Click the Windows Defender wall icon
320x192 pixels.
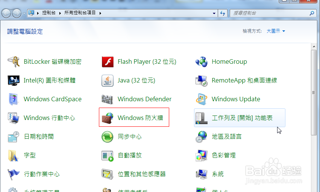tap(107, 99)
